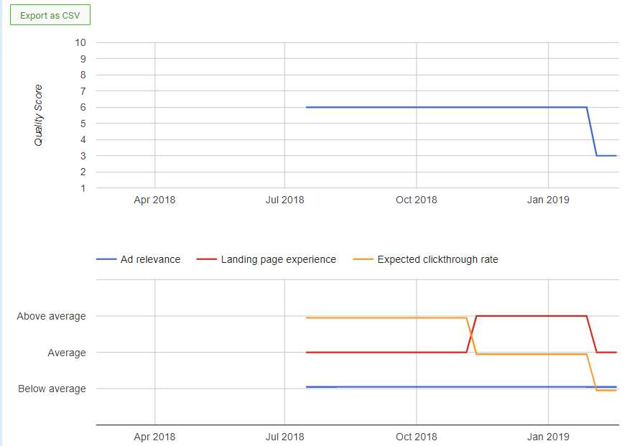
Task: Click Apr 2018 label on top chart
Action: coord(154,200)
